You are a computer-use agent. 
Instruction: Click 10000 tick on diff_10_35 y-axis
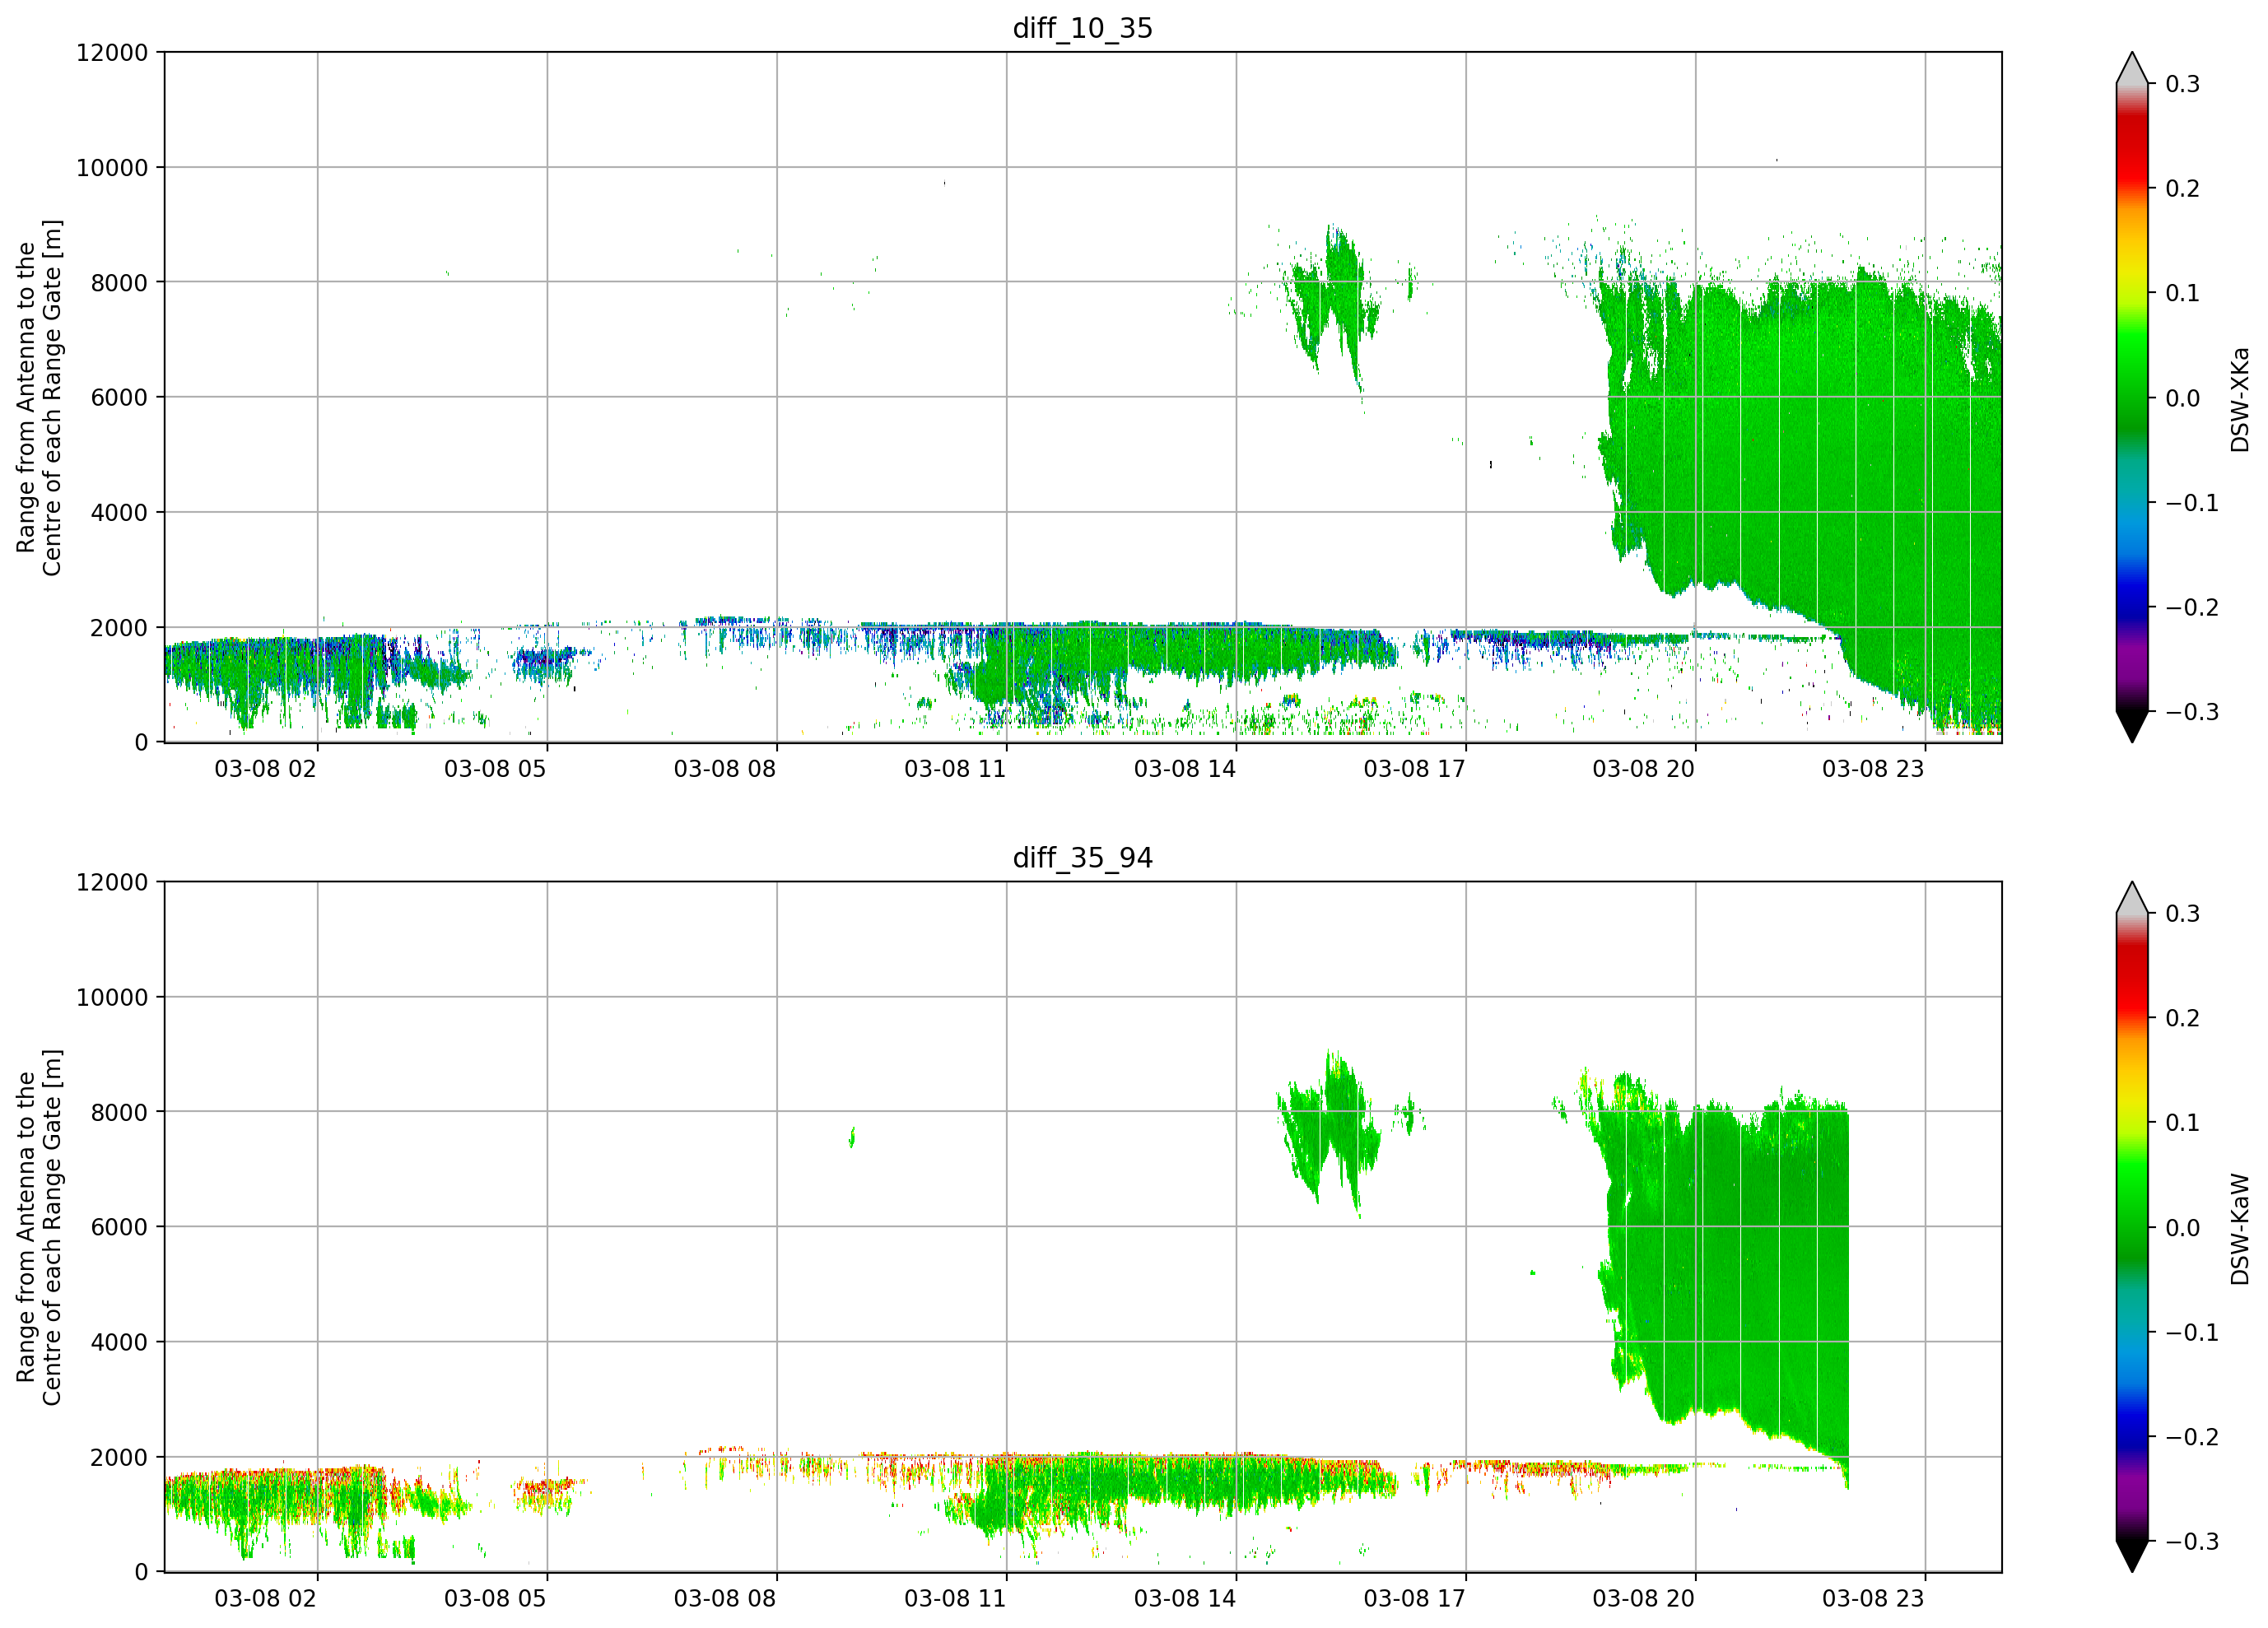click(112, 168)
